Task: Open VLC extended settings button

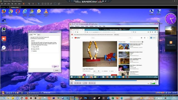Action: (86, 83)
